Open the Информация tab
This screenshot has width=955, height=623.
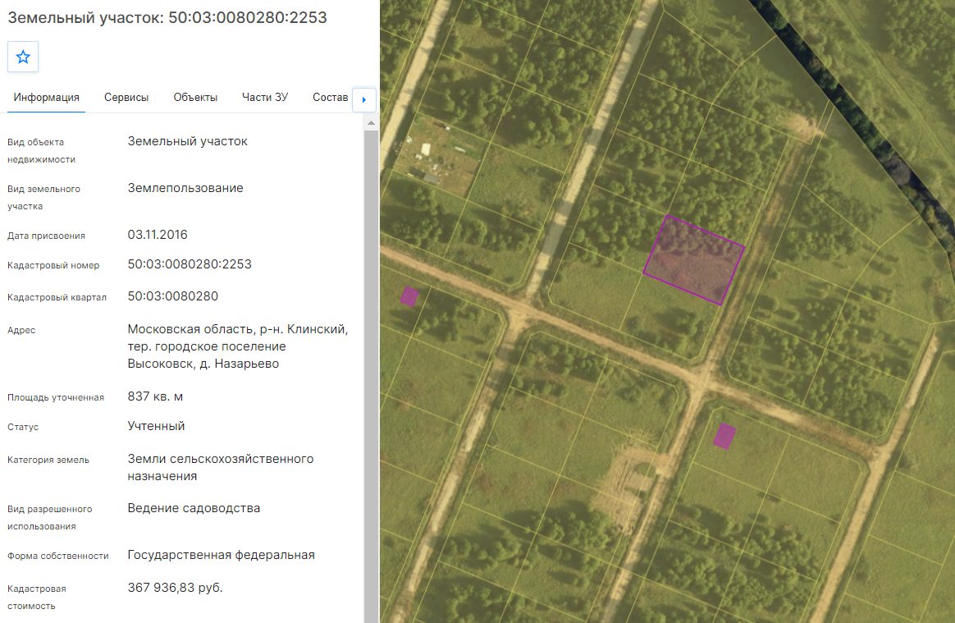[46, 98]
